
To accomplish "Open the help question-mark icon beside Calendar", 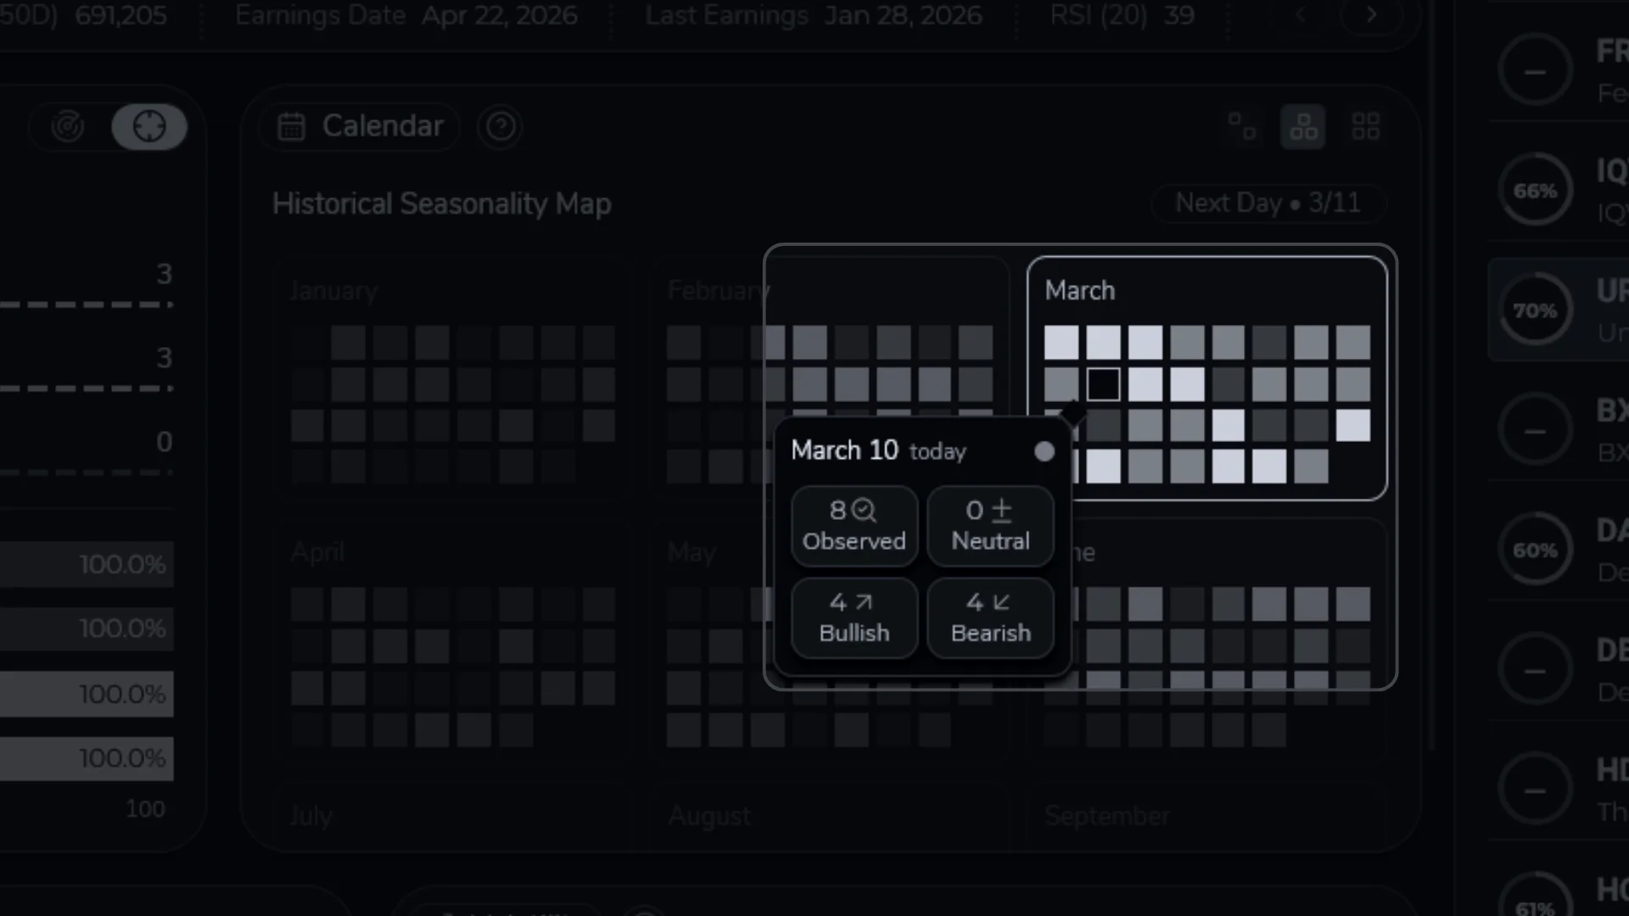I will [x=500, y=126].
